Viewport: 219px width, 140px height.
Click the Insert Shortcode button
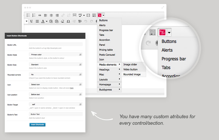coord(38,125)
